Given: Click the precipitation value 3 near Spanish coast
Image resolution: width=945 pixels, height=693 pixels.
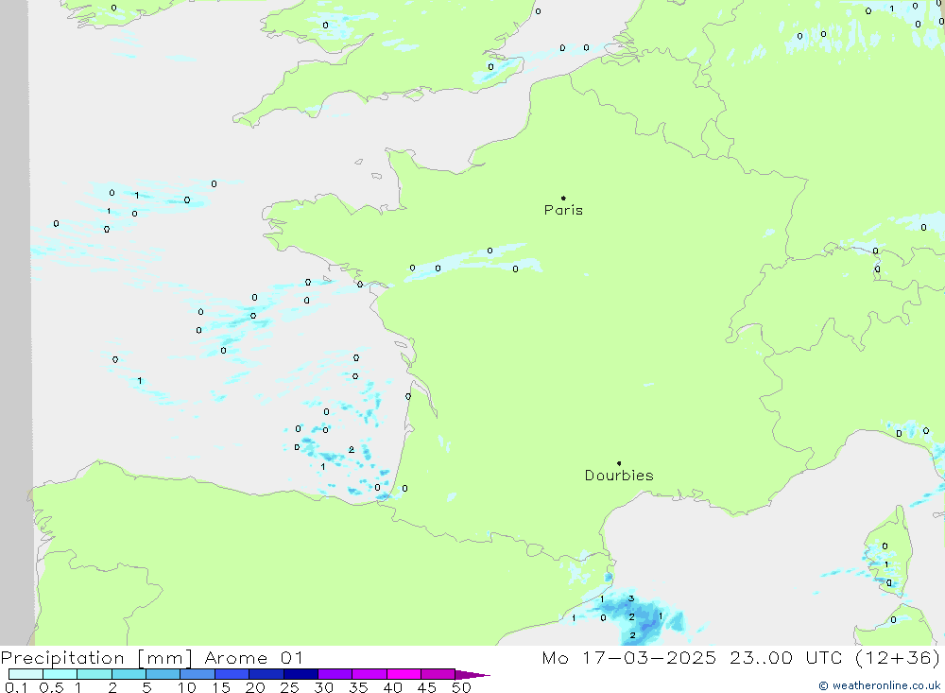Looking at the screenshot, I should click(x=631, y=598).
